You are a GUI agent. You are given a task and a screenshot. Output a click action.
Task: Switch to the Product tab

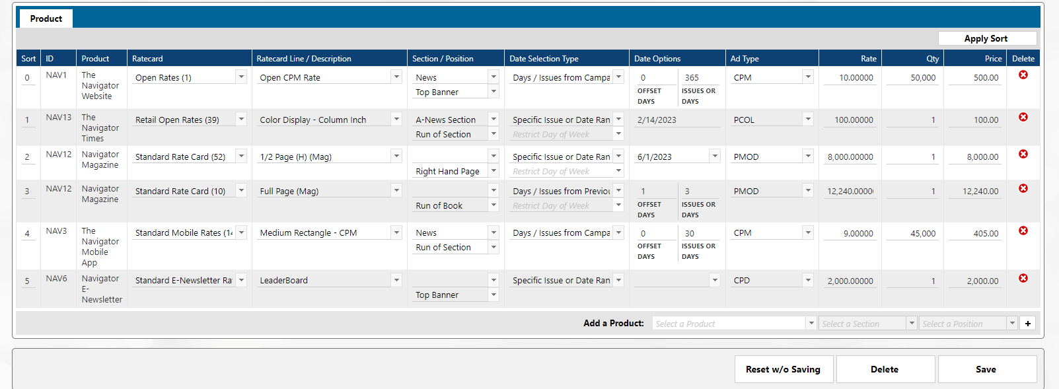point(46,18)
